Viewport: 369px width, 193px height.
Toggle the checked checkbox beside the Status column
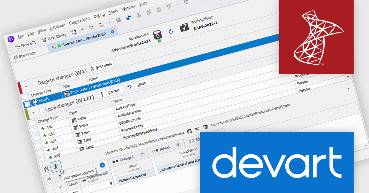point(61,188)
